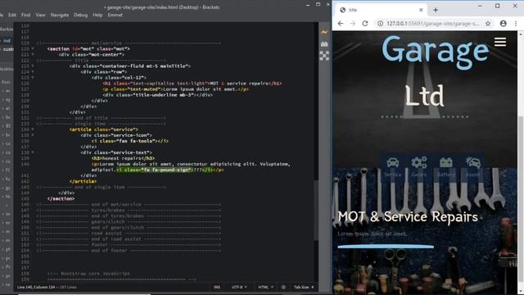Launch Live Preview lightning bolt icon in Brackets
Screen dimensions: 524x295
coord(324,32)
